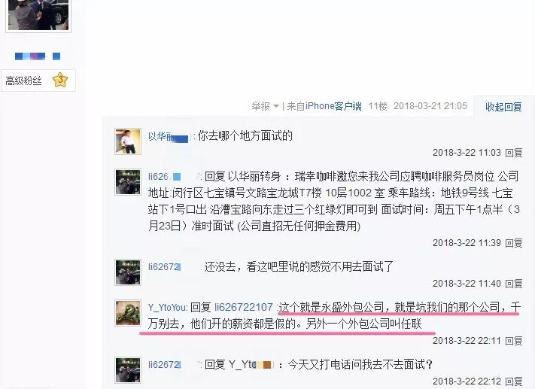The height and width of the screenshot is (389, 535).
Task: Collapse replies with 收起回复
Action: (x=503, y=107)
